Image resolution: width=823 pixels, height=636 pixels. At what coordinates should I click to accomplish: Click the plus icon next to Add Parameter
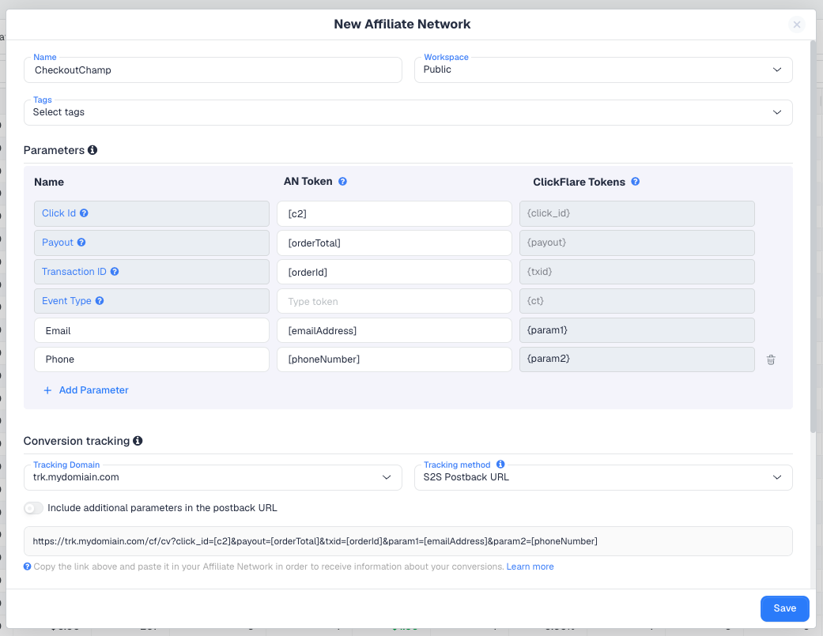(x=47, y=390)
